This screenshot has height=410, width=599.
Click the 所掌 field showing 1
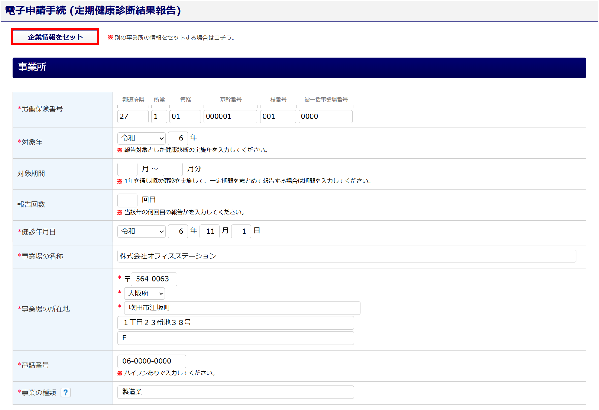coord(159,117)
